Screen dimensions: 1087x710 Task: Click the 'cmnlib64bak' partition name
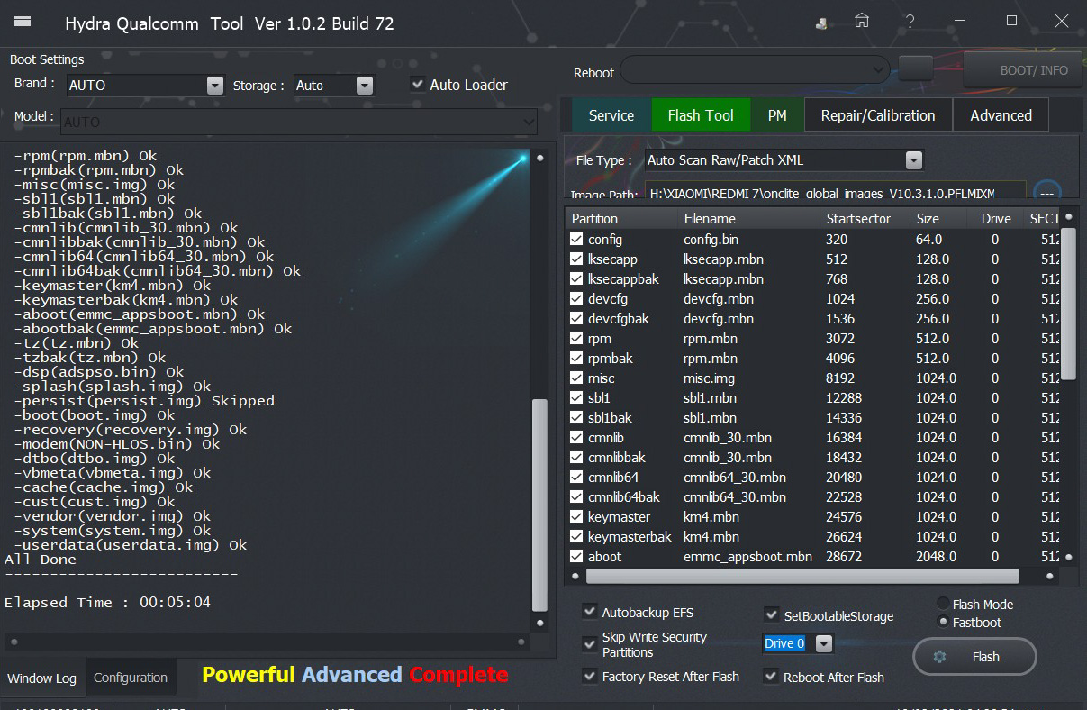624,497
